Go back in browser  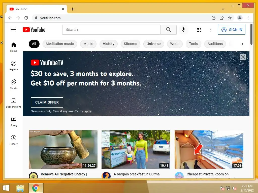pyautogui.click(x=10, y=18)
